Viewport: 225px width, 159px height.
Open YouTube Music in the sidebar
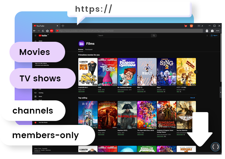pyautogui.click(x=41, y=122)
